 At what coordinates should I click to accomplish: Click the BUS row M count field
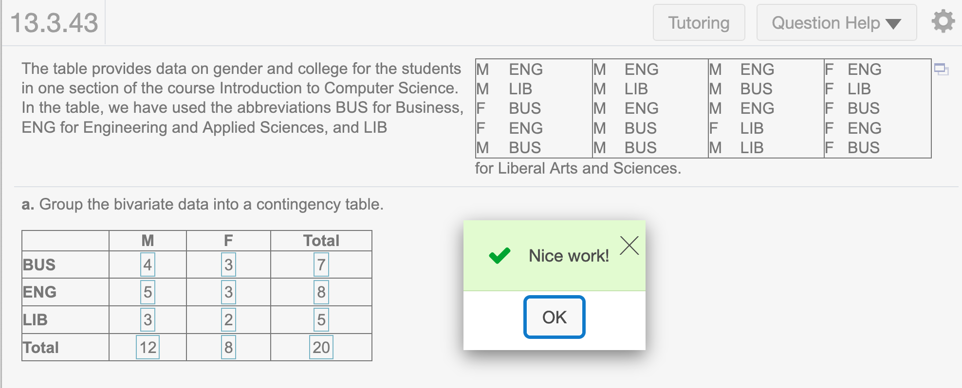pyautogui.click(x=148, y=265)
